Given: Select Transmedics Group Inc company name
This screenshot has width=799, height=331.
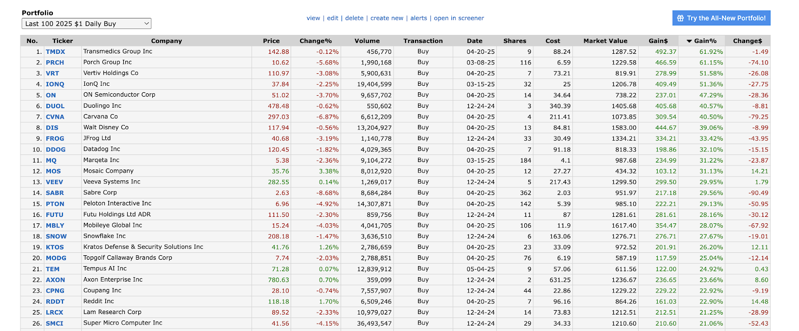Looking at the screenshot, I should click(x=118, y=51).
